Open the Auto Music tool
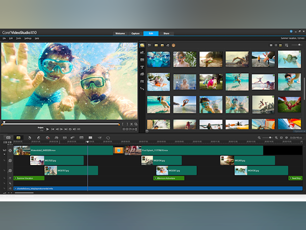 click(x=65, y=137)
